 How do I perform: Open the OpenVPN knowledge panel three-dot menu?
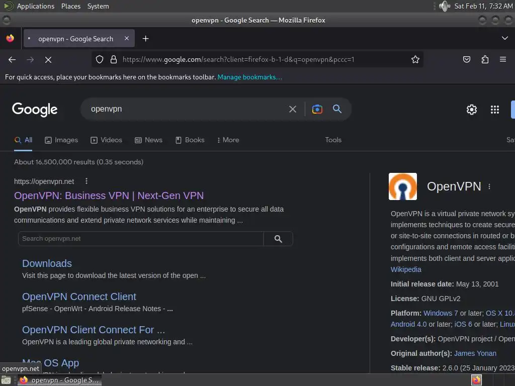coord(489,186)
